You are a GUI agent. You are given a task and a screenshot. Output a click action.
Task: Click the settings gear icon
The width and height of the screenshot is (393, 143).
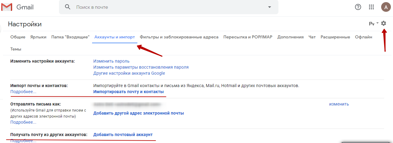click(x=384, y=23)
